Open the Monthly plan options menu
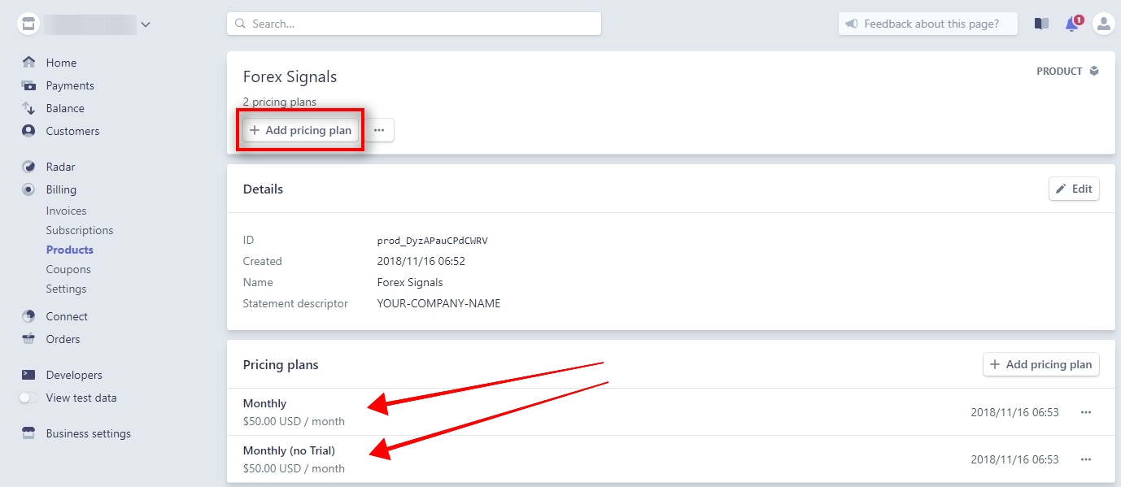 click(x=1086, y=412)
